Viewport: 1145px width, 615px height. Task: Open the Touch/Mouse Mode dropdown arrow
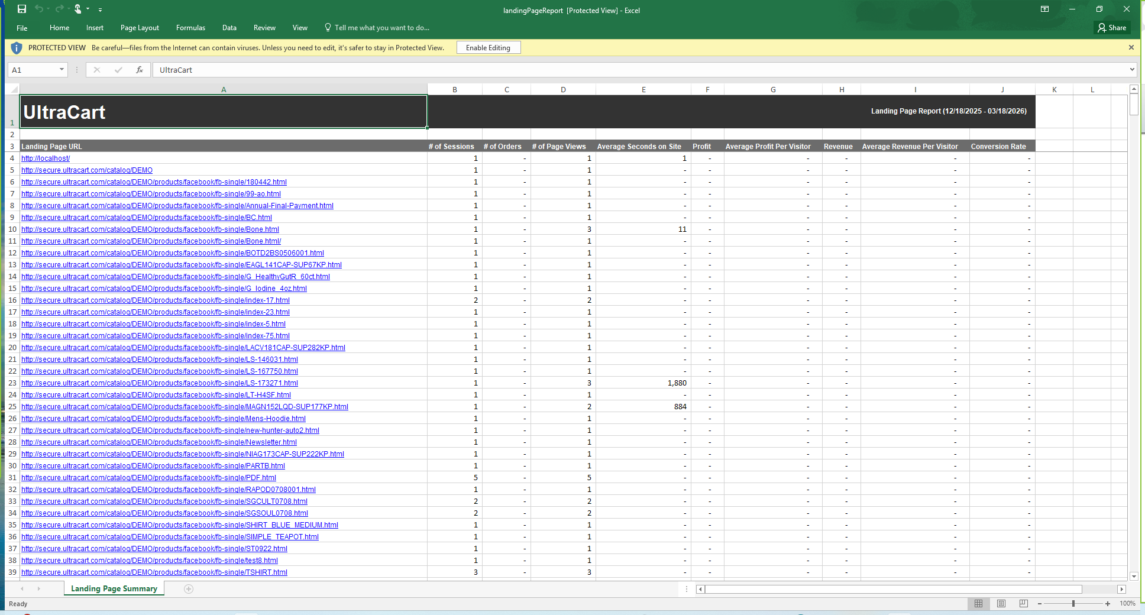pyautogui.click(x=88, y=9)
